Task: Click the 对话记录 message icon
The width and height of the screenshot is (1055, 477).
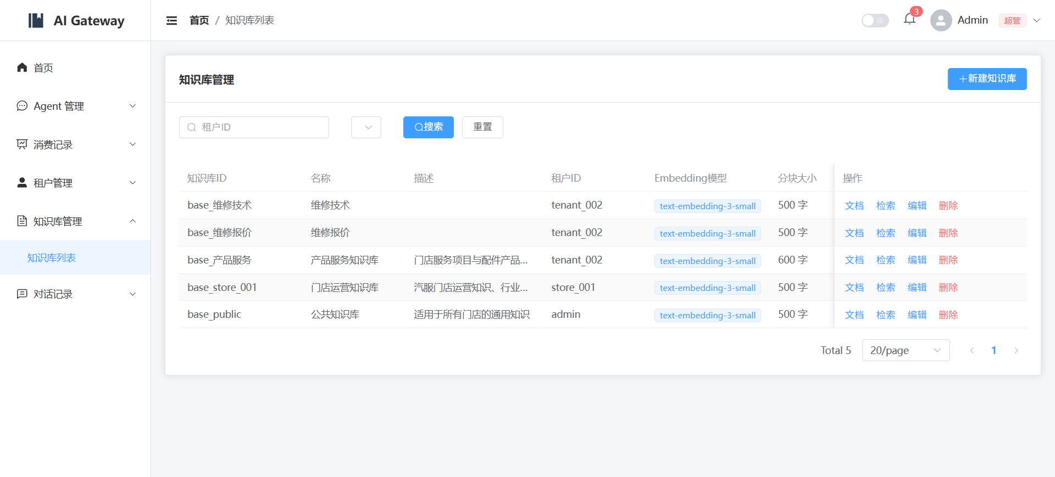Action: coord(22,294)
